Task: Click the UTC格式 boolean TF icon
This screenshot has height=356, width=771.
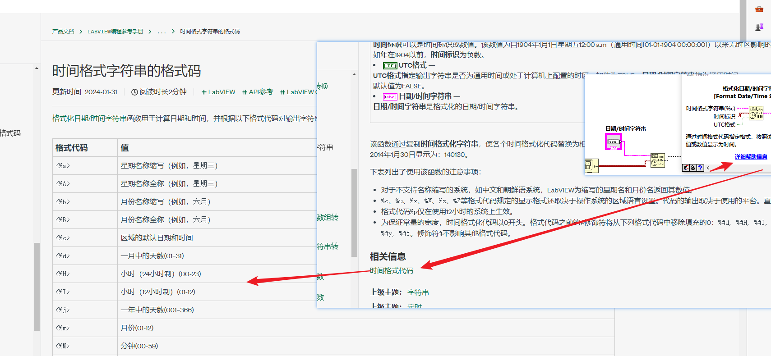Action: [x=390, y=66]
